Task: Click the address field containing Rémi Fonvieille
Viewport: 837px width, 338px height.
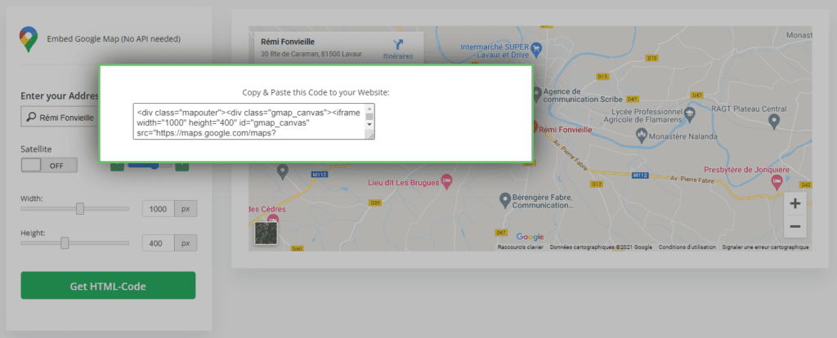Action: click(x=60, y=118)
